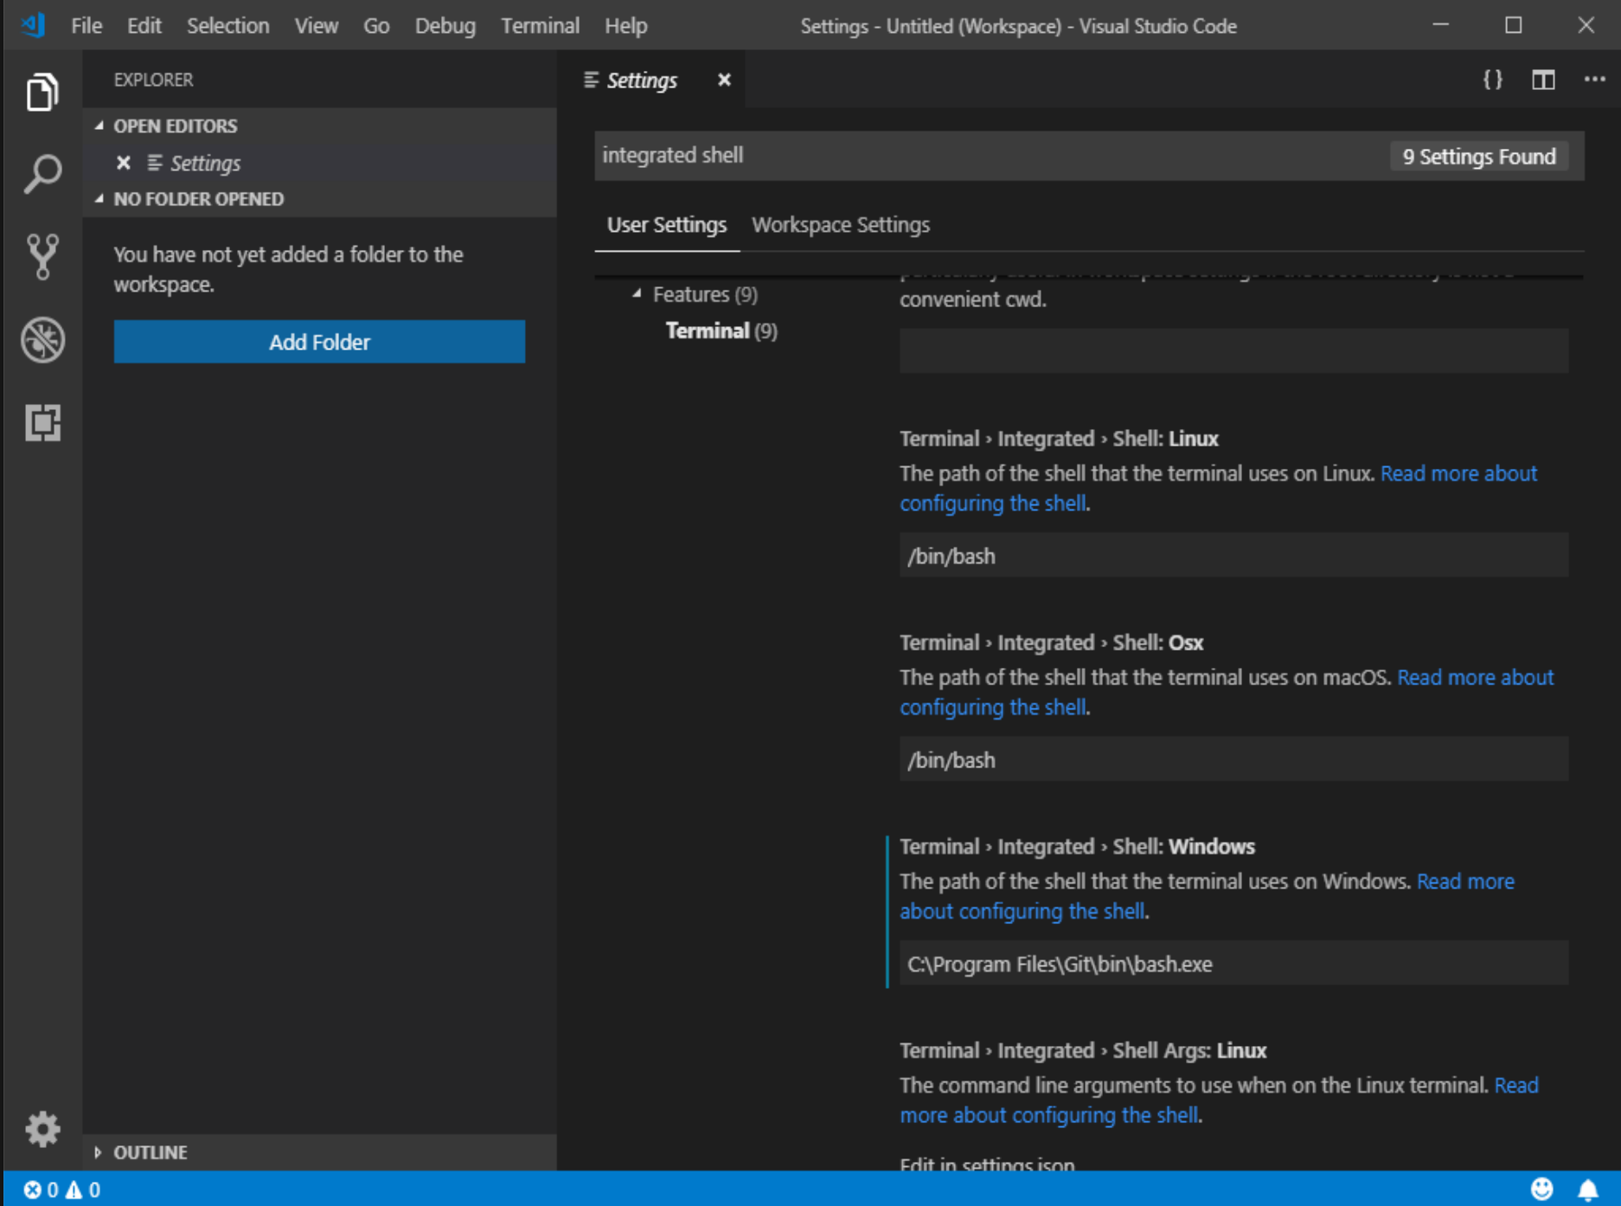Collapse the Features tree group
Viewport: 1621px width, 1206px height.
click(637, 294)
